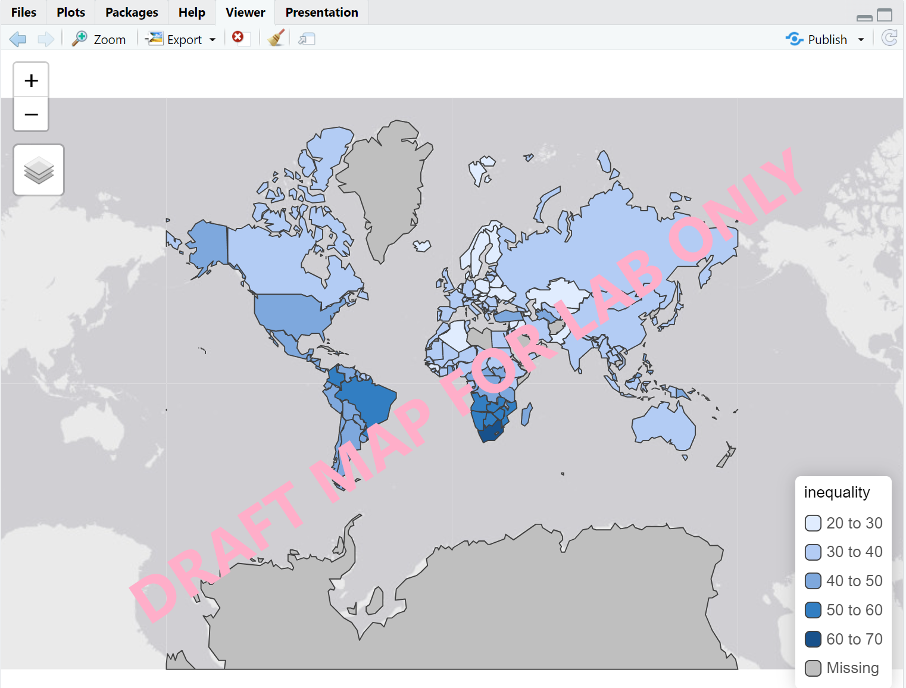Open the map layers control
Viewport: 906px width, 688px height.
pyautogui.click(x=39, y=170)
